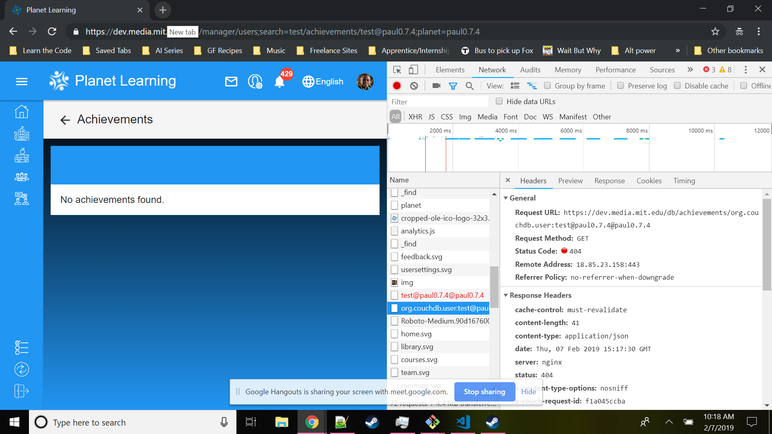The image size is (772, 434).
Task: Open the Home section in the sidebar
Action: 22,111
